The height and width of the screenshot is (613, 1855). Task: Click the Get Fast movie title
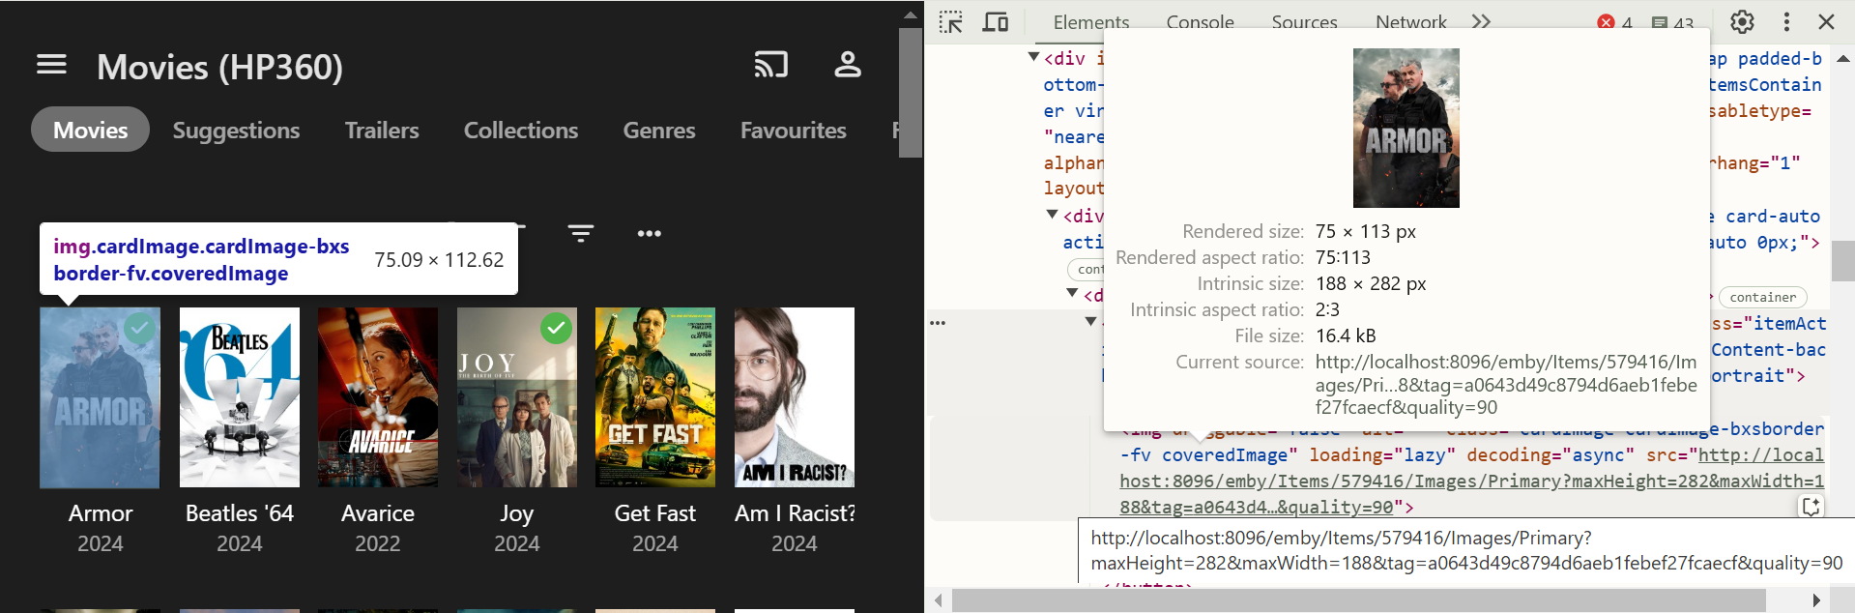pos(655,513)
